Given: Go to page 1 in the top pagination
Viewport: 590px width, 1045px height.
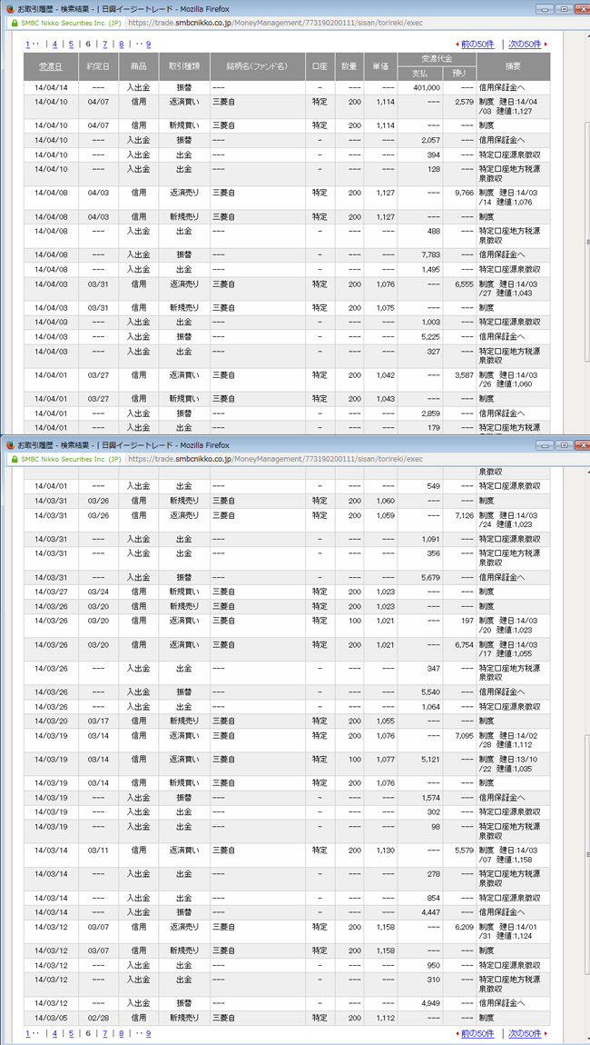Looking at the screenshot, I should 27,44.
